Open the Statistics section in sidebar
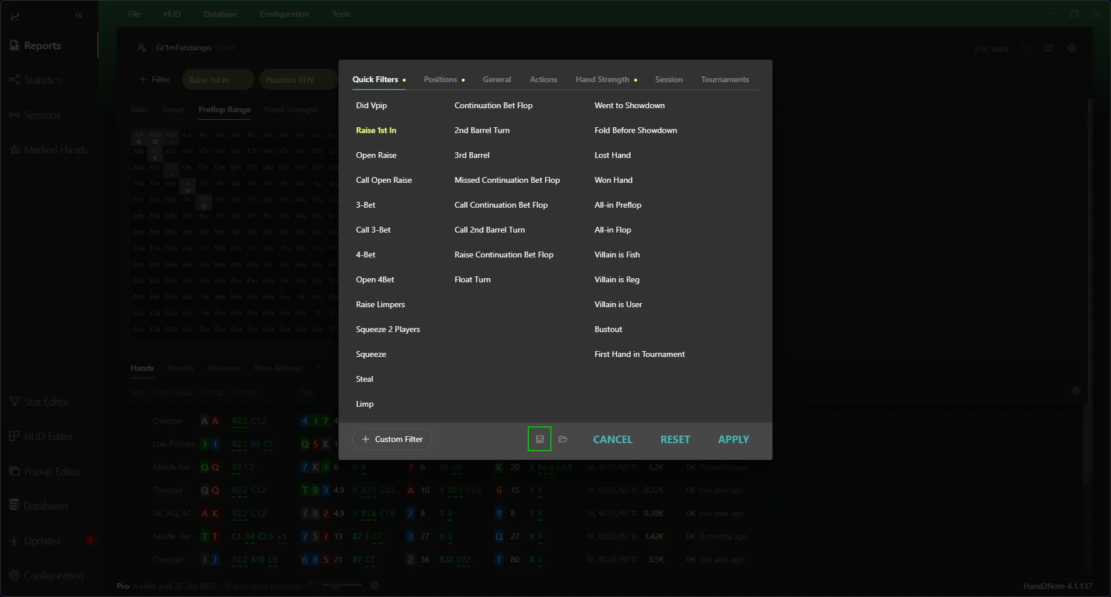This screenshot has height=597, width=1111. (42, 80)
